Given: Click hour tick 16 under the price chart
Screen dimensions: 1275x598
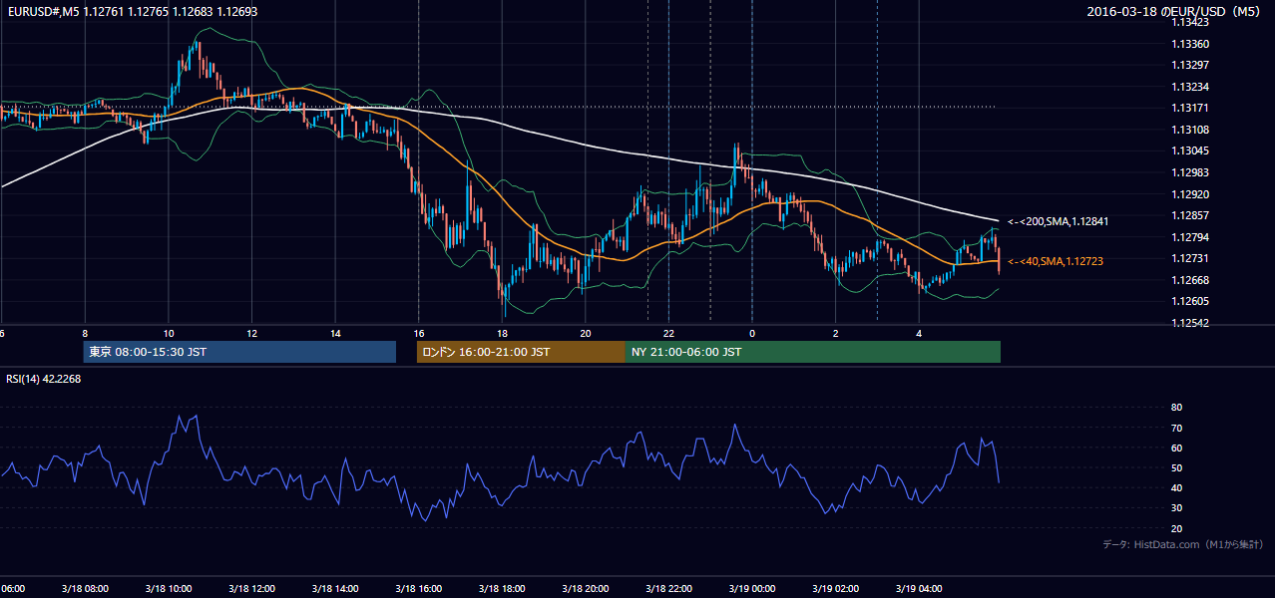Looking at the screenshot, I should point(419,334).
